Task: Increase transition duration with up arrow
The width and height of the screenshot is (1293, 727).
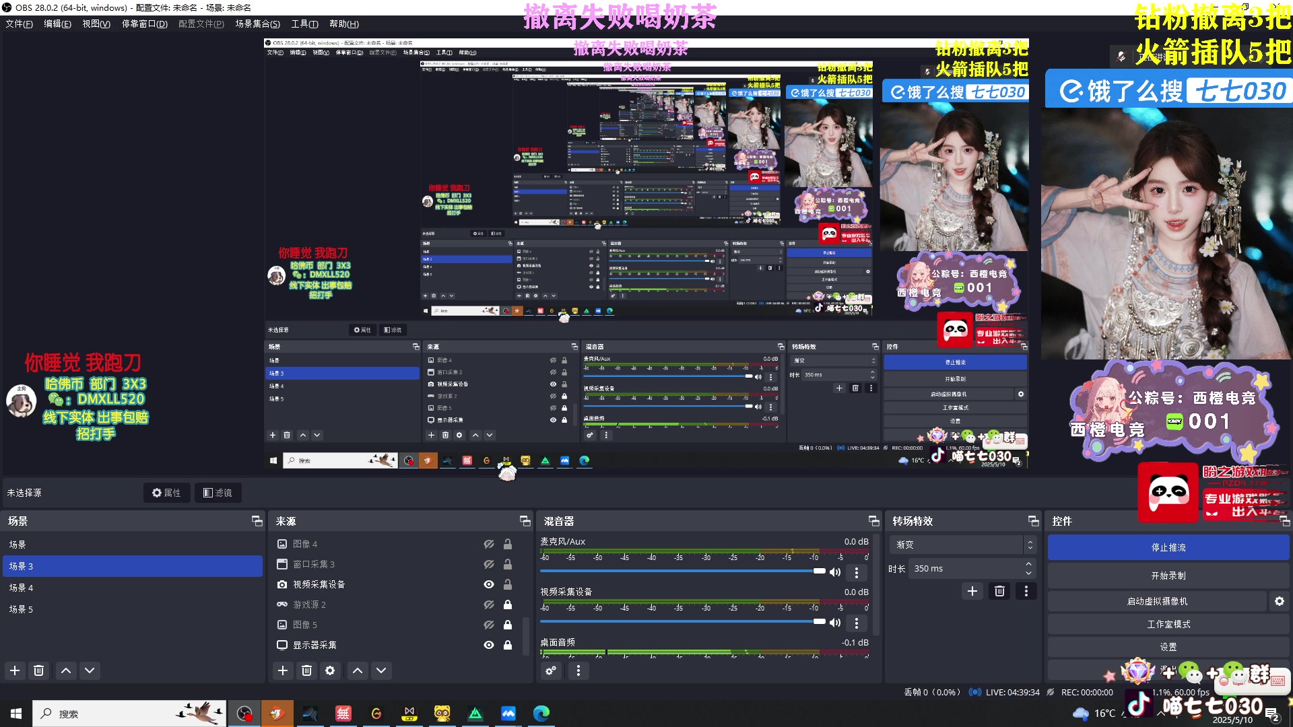Action: (x=1028, y=564)
